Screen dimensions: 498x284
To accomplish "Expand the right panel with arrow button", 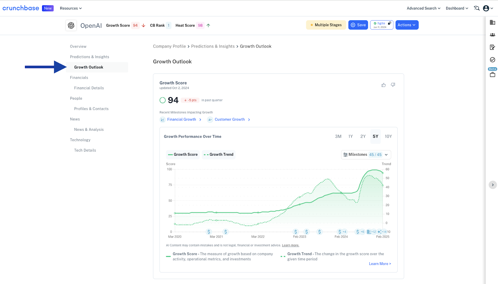I will [x=492, y=185].
